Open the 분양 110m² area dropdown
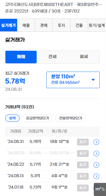This screenshot has width=106, height=196. 73,80
